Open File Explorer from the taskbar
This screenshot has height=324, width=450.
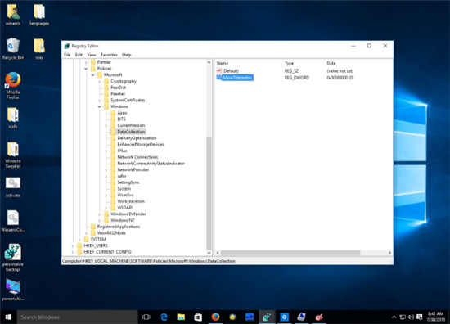(181, 317)
